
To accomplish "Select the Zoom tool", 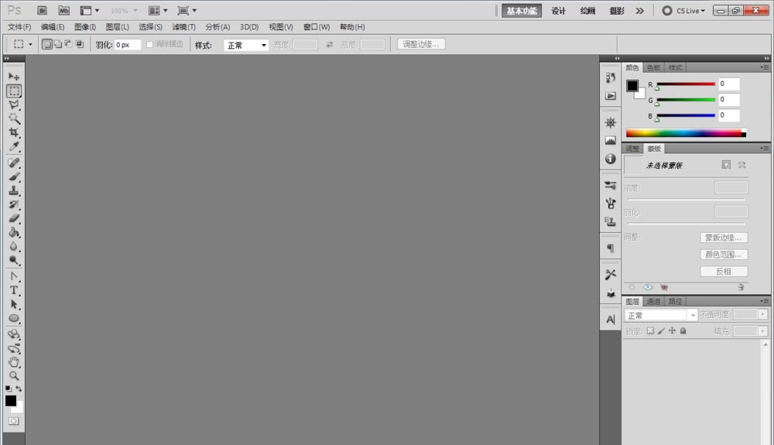I will point(14,376).
